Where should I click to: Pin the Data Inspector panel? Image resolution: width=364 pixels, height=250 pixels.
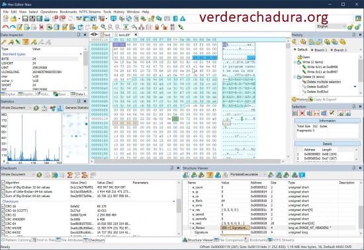(x=79, y=35)
